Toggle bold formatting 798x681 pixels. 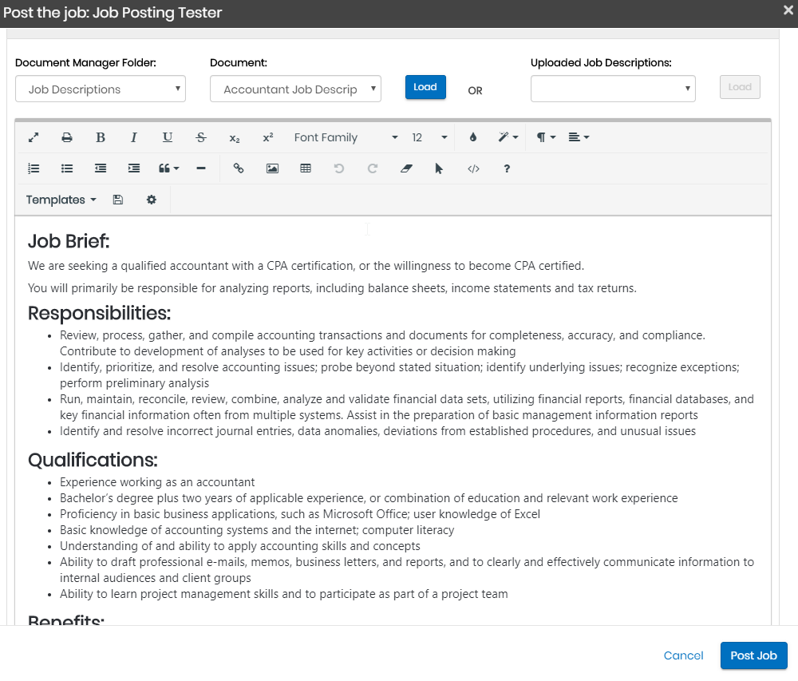[x=101, y=137]
